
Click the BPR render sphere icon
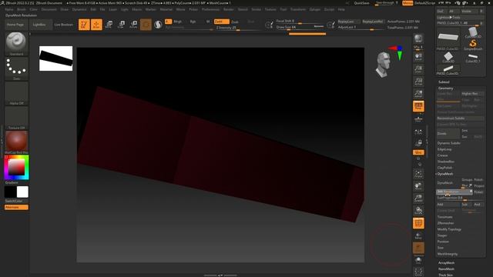tap(418, 38)
